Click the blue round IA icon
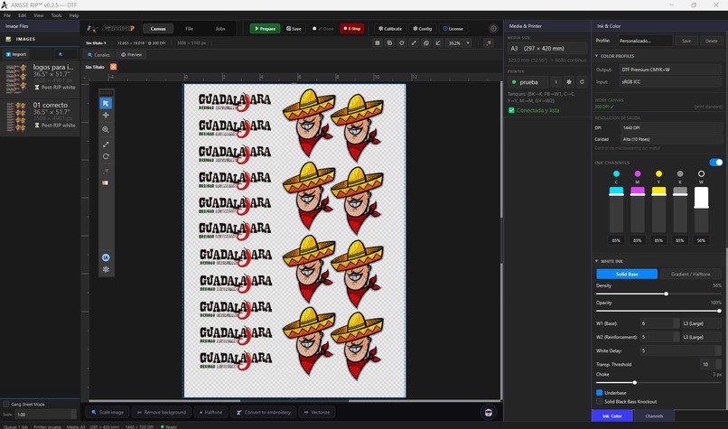The width and height of the screenshot is (728, 429). tap(106, 257)
